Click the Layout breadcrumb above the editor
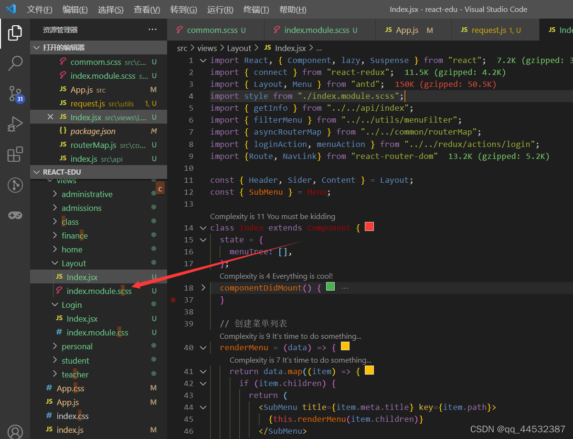This screenshot has height=439, width=573. tap(239, 48)
